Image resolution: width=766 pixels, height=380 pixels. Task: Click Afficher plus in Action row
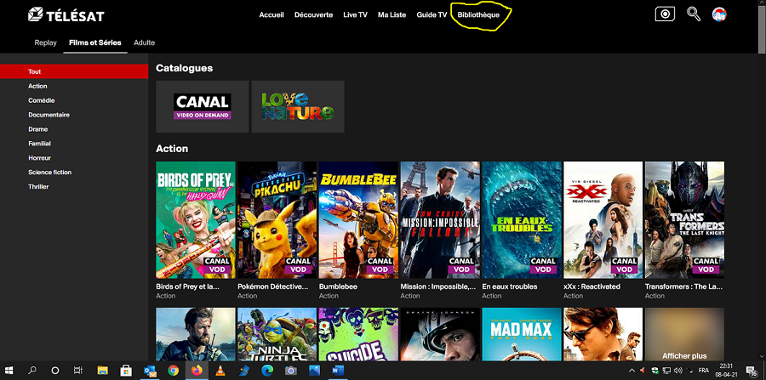pos(684,355)
